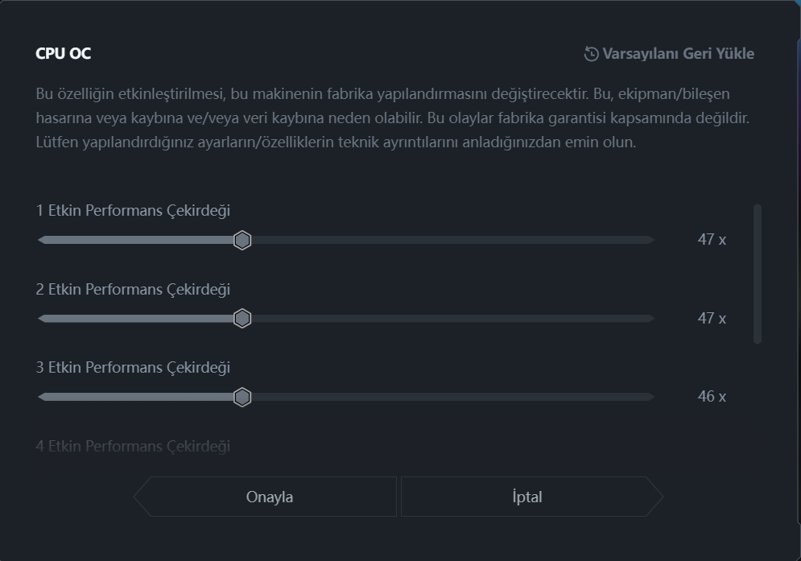Click the 1 Etkin Performans Çekirdeği label

coord(133,211)
